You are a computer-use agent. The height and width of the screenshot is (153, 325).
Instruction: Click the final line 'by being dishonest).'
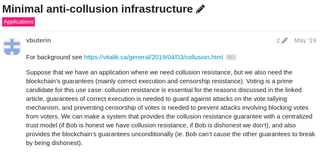54,143
